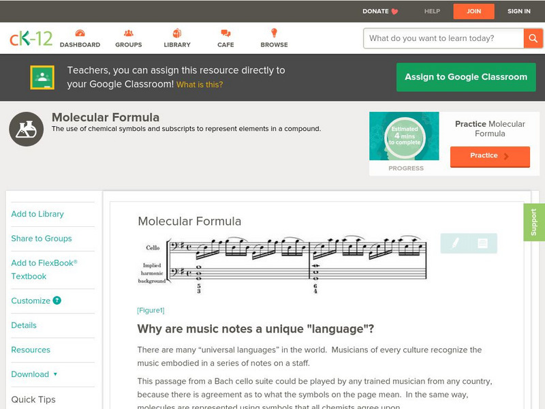Click the orange search magnifier button
This screenshot has height=409, width=545.
(x=533, y=38)
